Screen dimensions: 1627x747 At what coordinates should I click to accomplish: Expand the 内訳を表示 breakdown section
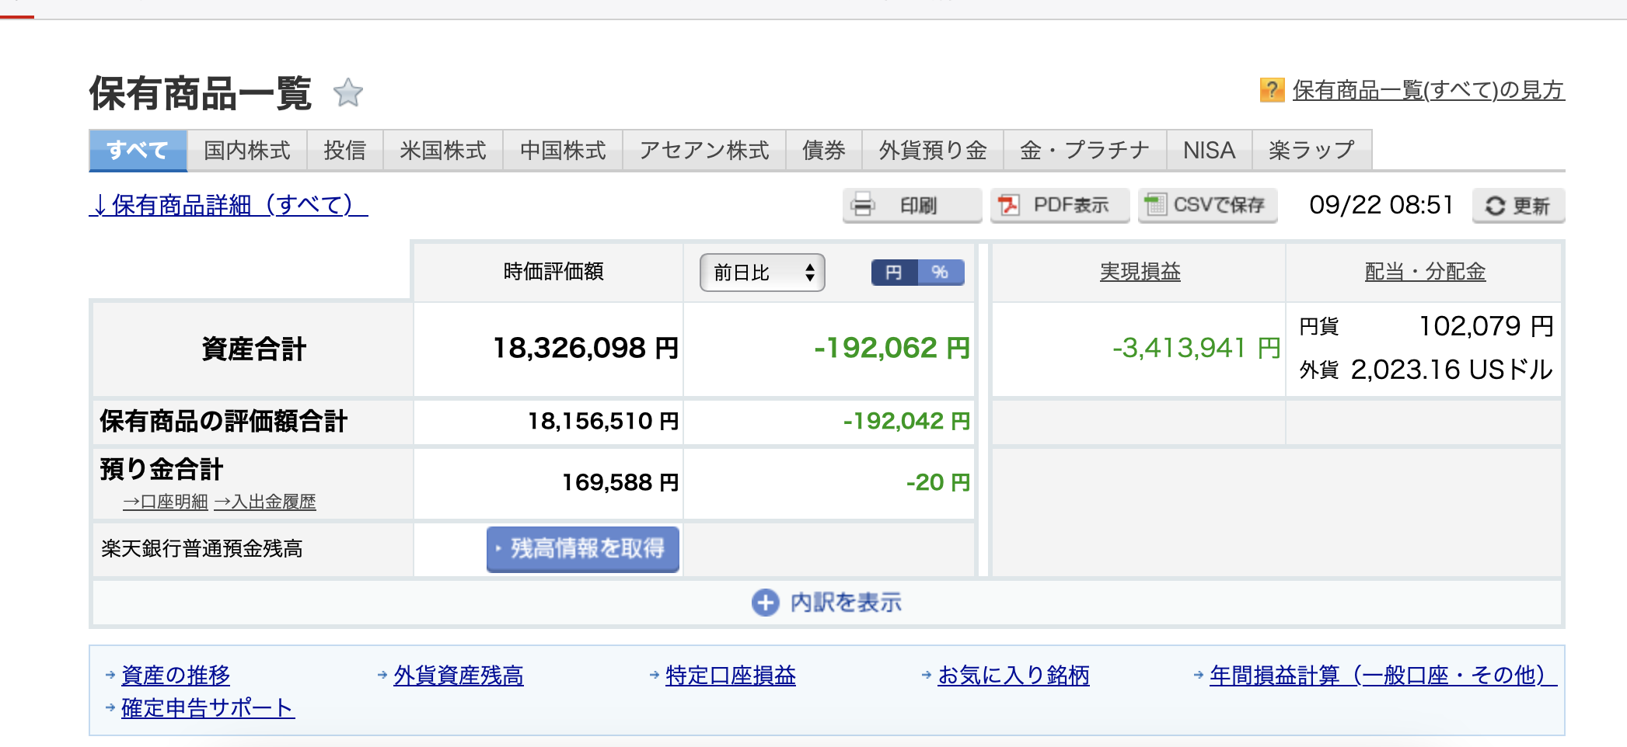(845, 603)
